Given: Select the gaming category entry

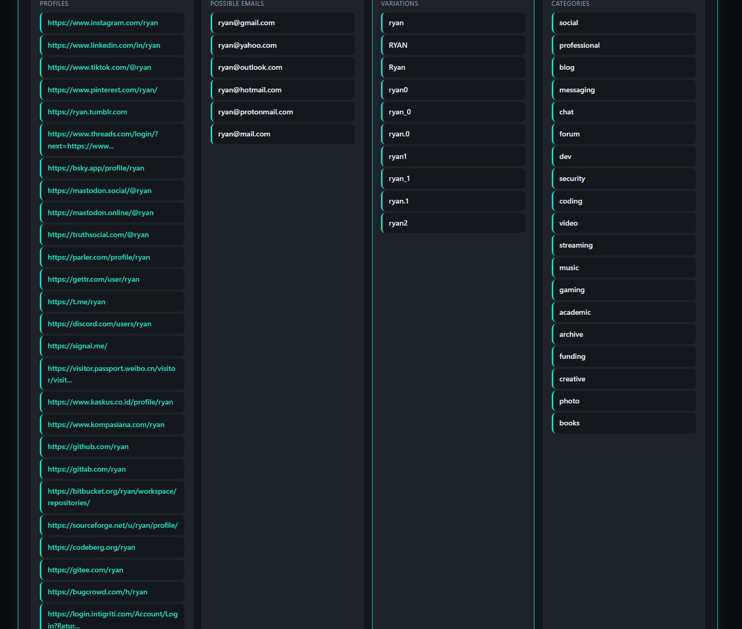Looking at the screenshot, I should 572,290.
